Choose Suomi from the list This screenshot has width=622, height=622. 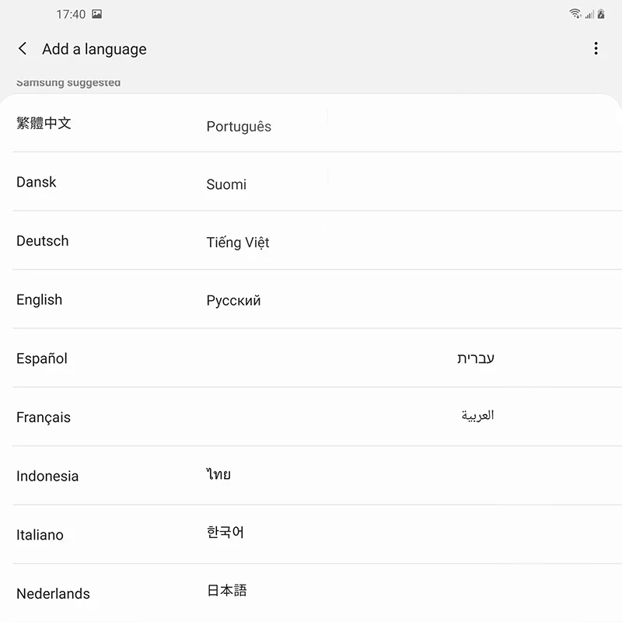[226, 184]
